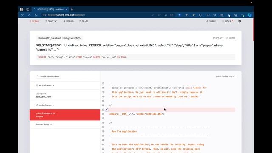Click the pencil edit icon on line 33
This screenshot has height=153, width=272.
coord(107,110)
